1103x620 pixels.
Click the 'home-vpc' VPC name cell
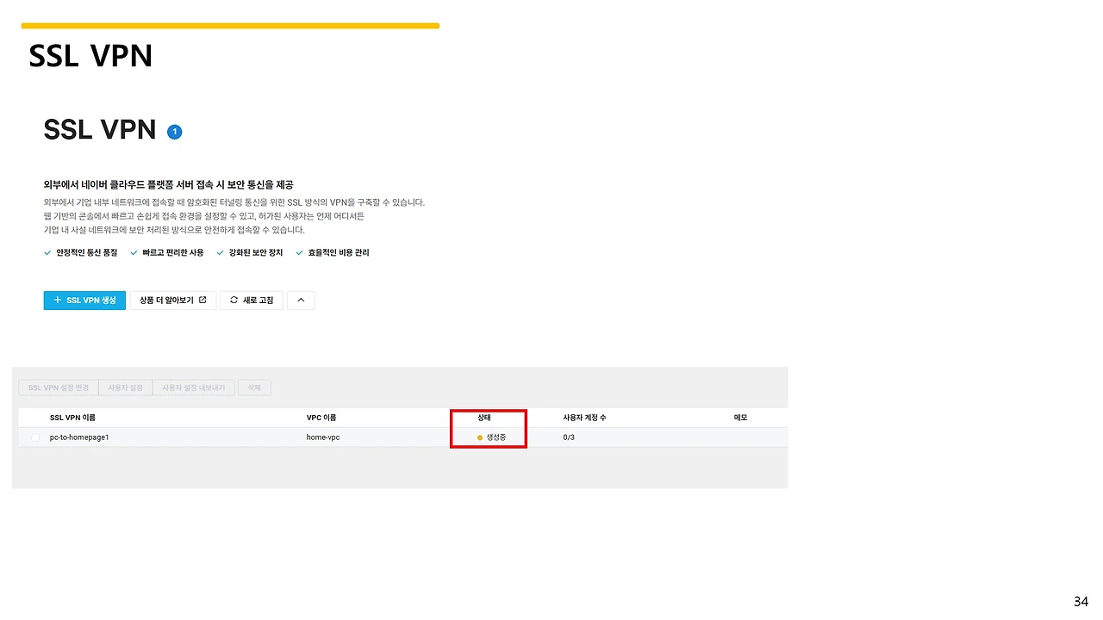pos(323,437)
